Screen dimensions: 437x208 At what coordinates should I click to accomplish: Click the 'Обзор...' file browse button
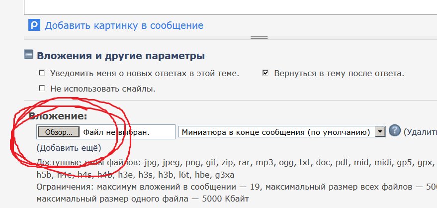(x=59, y=132)
